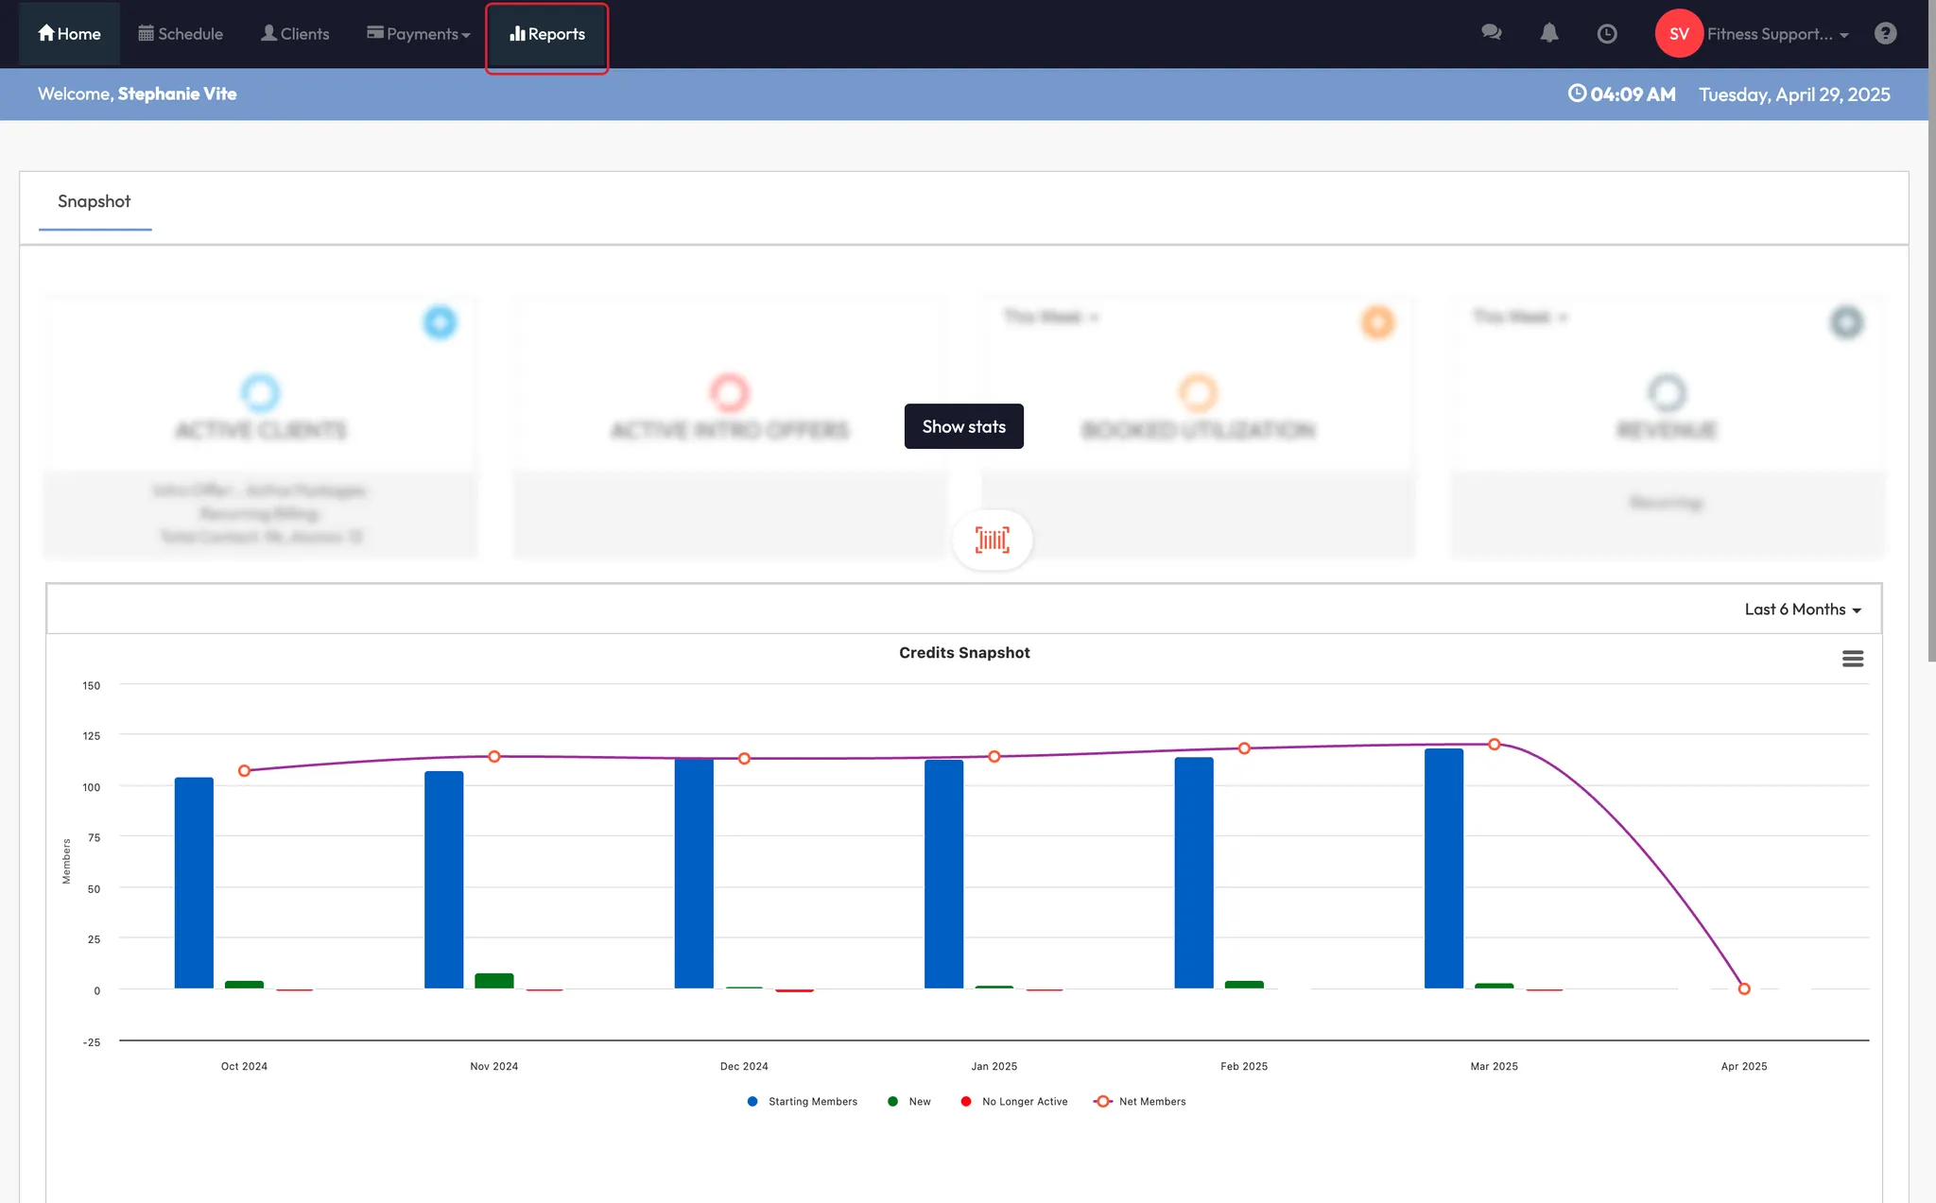Toggle No Longer Active legend item
Image resolution: width=1936 pixels, height=1203 pixels.
[x=1024, y=1102]
